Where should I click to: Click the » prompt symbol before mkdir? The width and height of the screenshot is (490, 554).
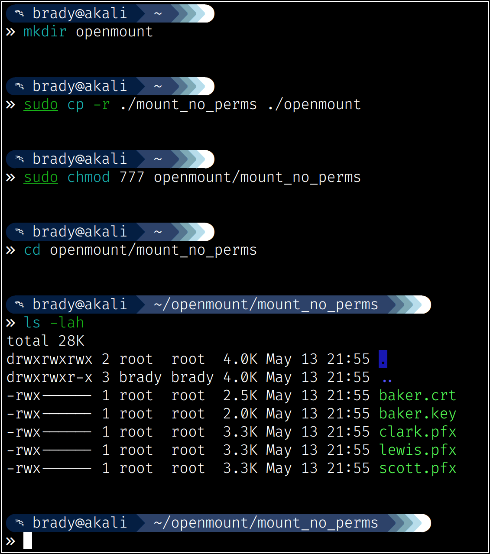point(11,32)
